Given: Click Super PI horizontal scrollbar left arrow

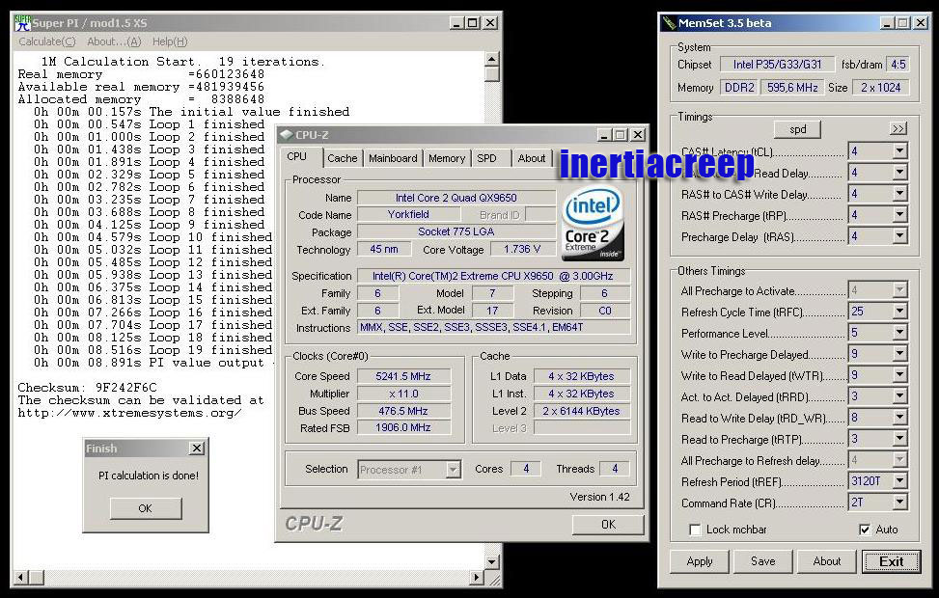Looking at the screenshot, I should pos(21,577).
